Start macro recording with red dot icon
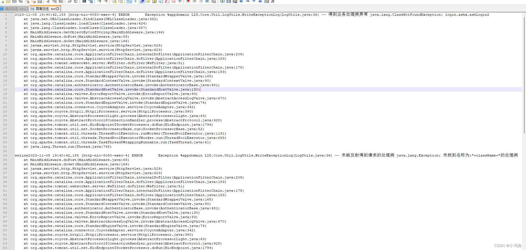Screen dimensions: 526x250 tap(188, 1)
